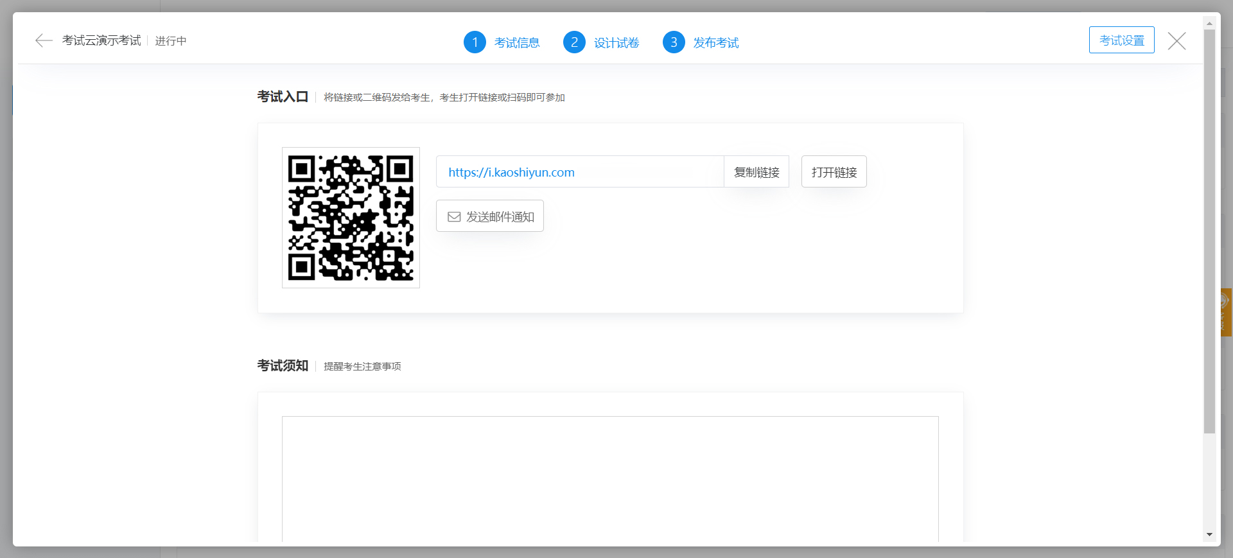Click the scrollbar up arrow
Image resolution: width=1233 pixels, height=558 pixels.
pyautogui.click(x=1209, y=24)
